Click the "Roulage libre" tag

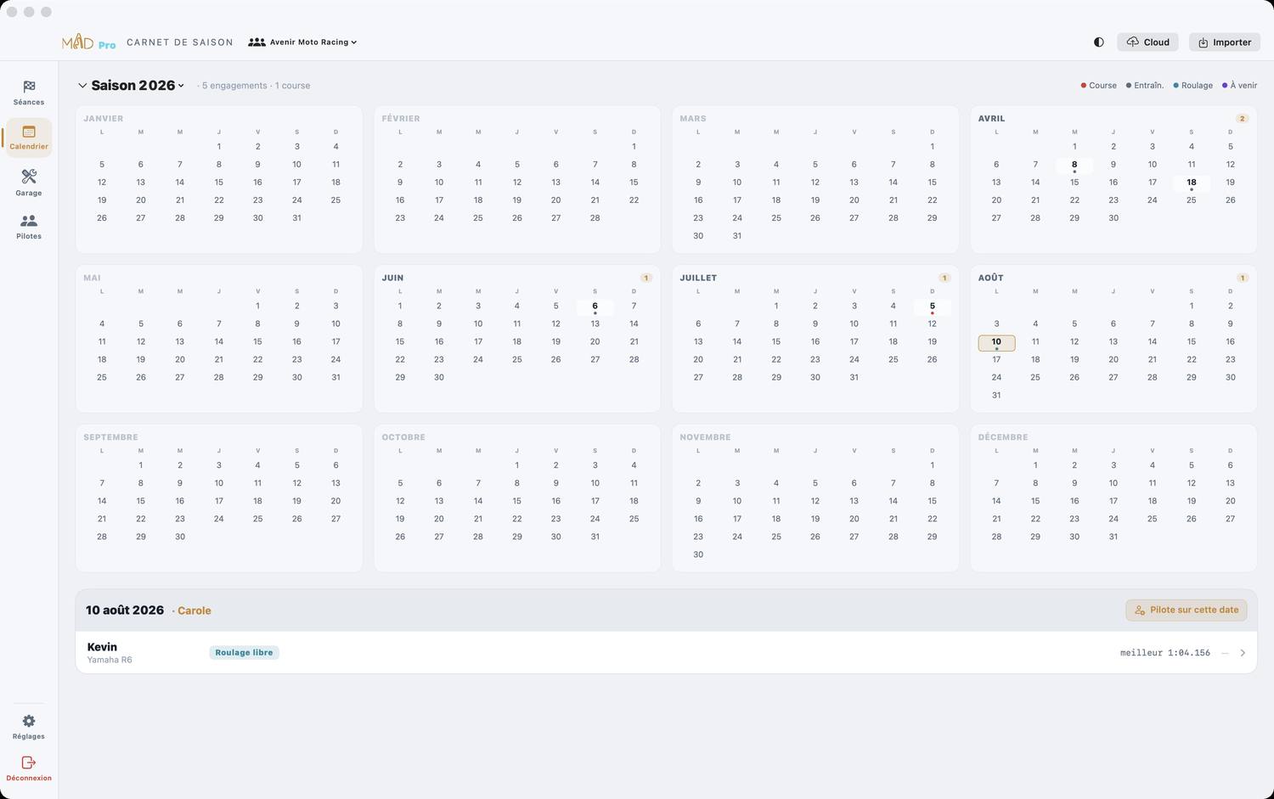pyautogui.click(x=244, y=653)
